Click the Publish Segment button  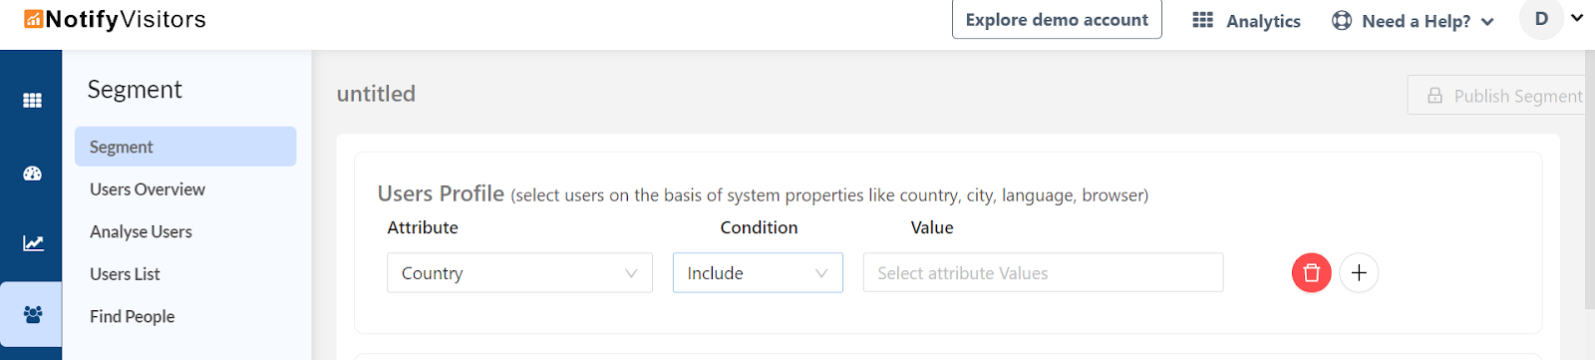coord(1501,96)
